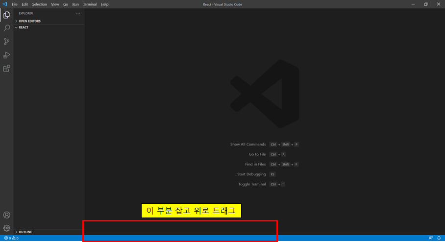Screen dimensions: 445x242
Task: Open the Run and Debug view icon
Action: (x=6, y=55)
